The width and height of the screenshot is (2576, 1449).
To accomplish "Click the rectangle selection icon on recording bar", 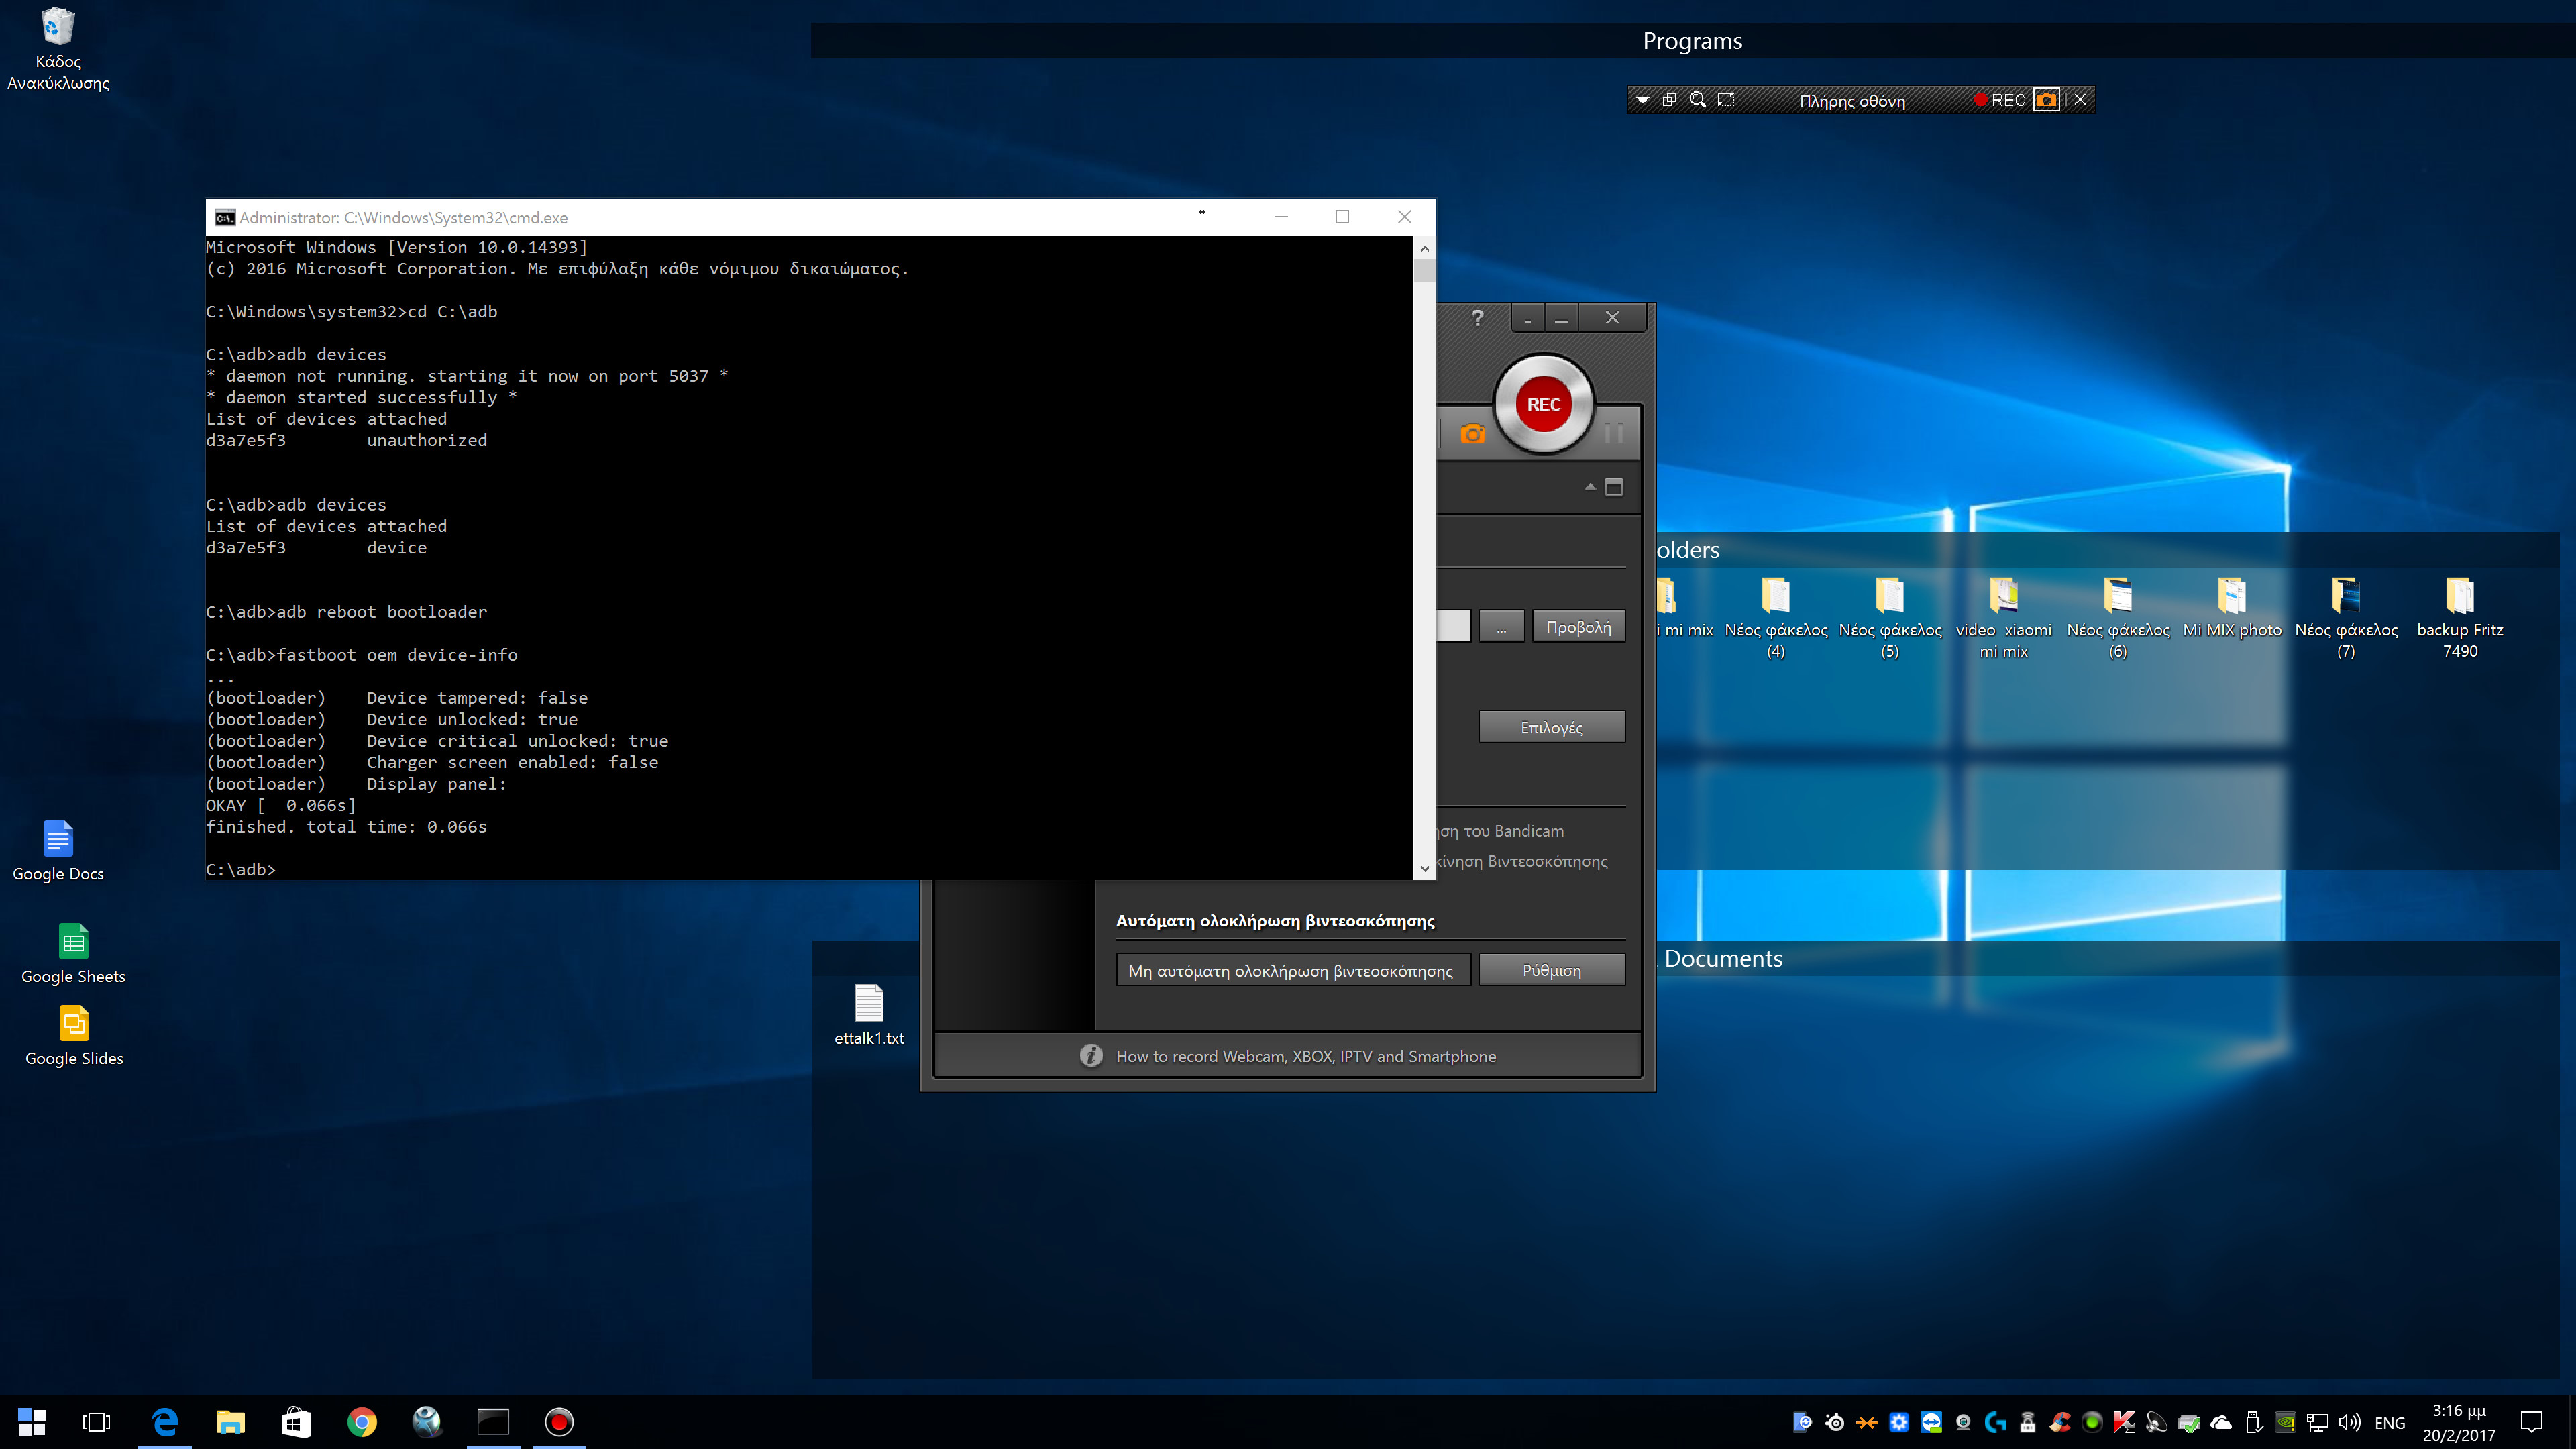I will pyautogui.click(x=1726, y=99).
